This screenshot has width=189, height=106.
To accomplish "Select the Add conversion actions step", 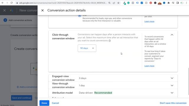I will [18, 20].
